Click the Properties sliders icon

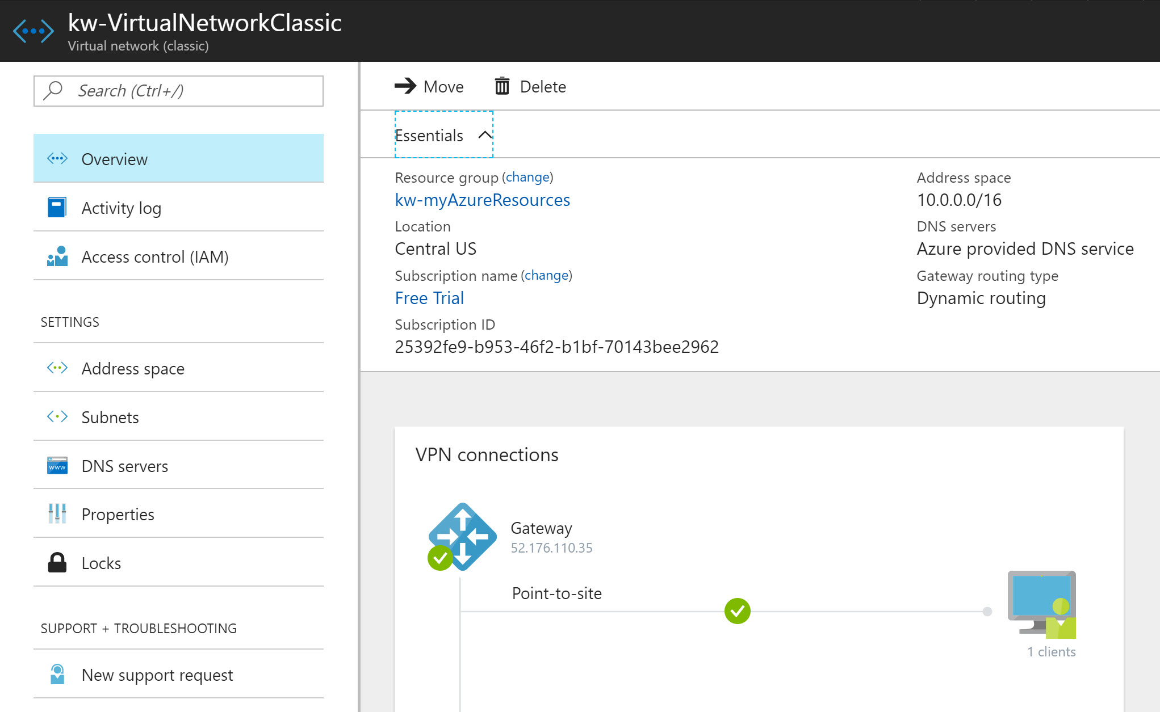point(57,513)
